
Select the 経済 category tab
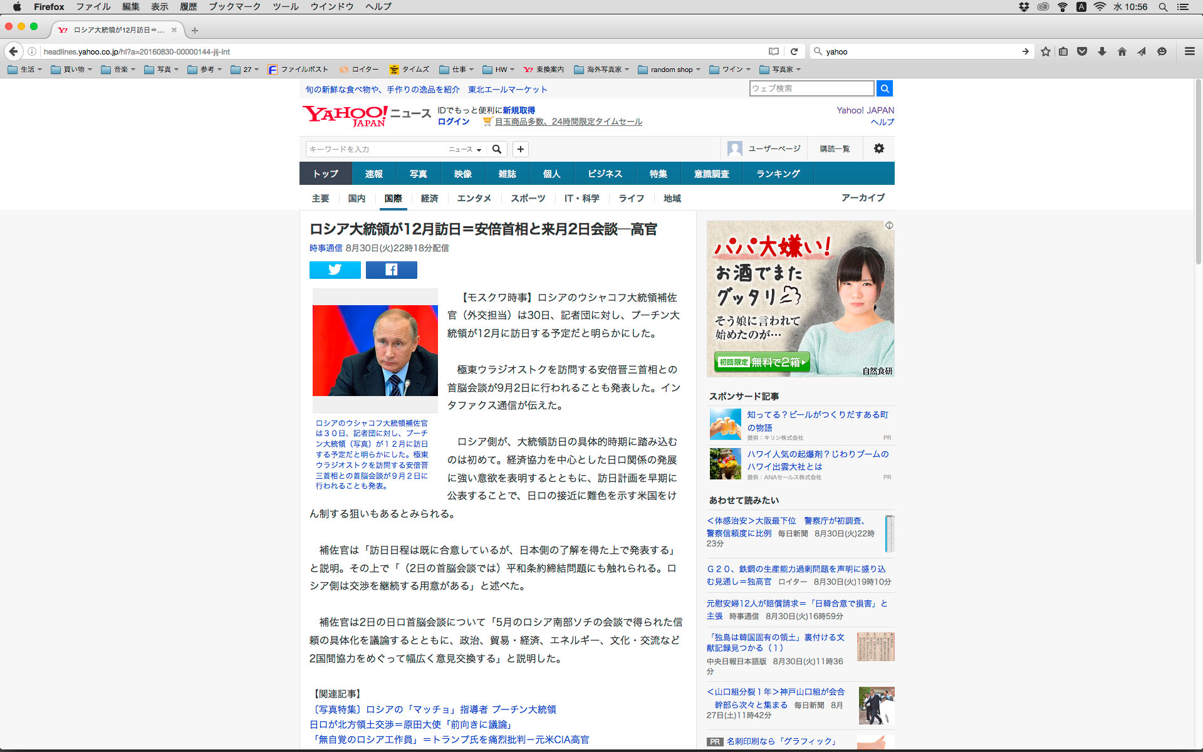tap(429, 199)
